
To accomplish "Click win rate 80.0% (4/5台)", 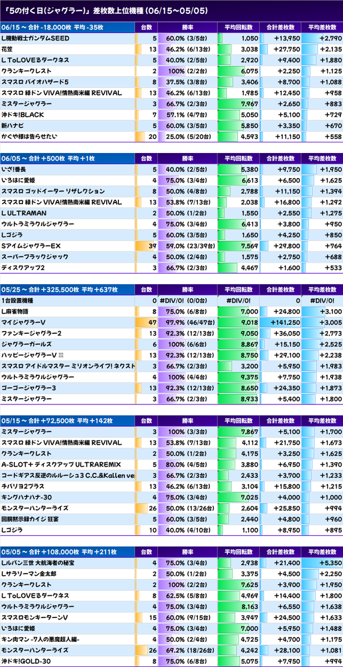I will 187,465.
